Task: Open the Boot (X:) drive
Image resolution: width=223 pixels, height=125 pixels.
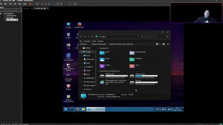Action: 143,82
